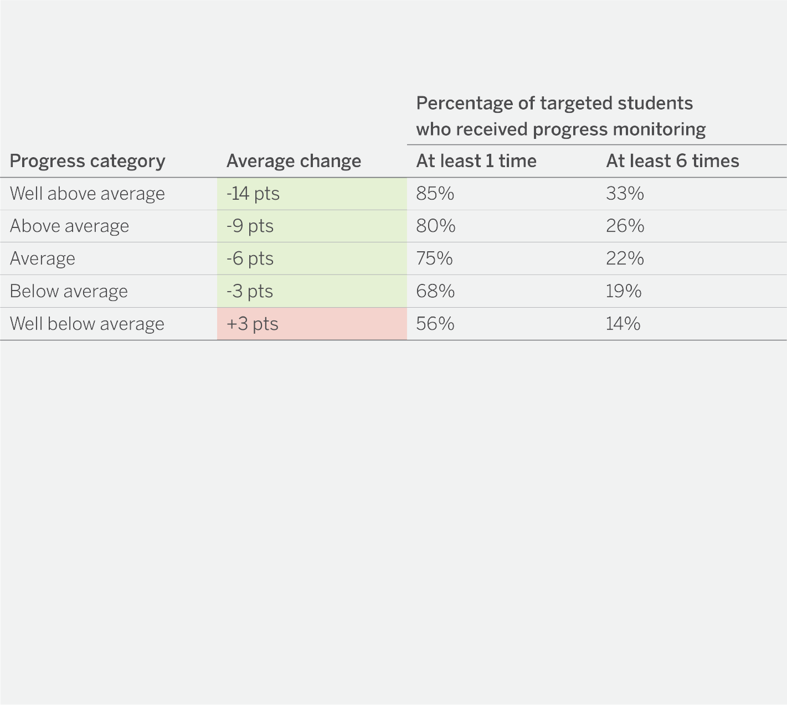
Task: Select the 56% value cell
Action: (x=435, y=324)
